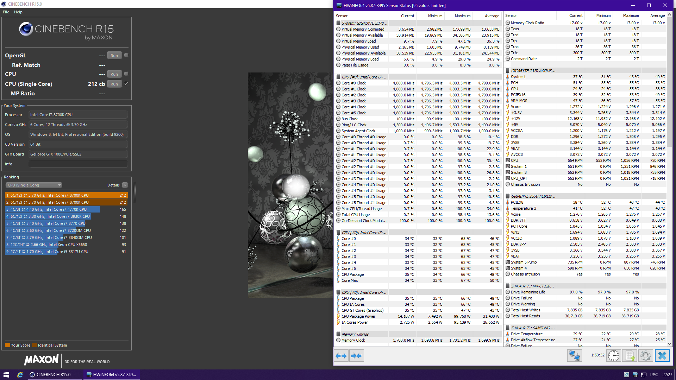Expand ranking Details arrow button

(125, 185)
